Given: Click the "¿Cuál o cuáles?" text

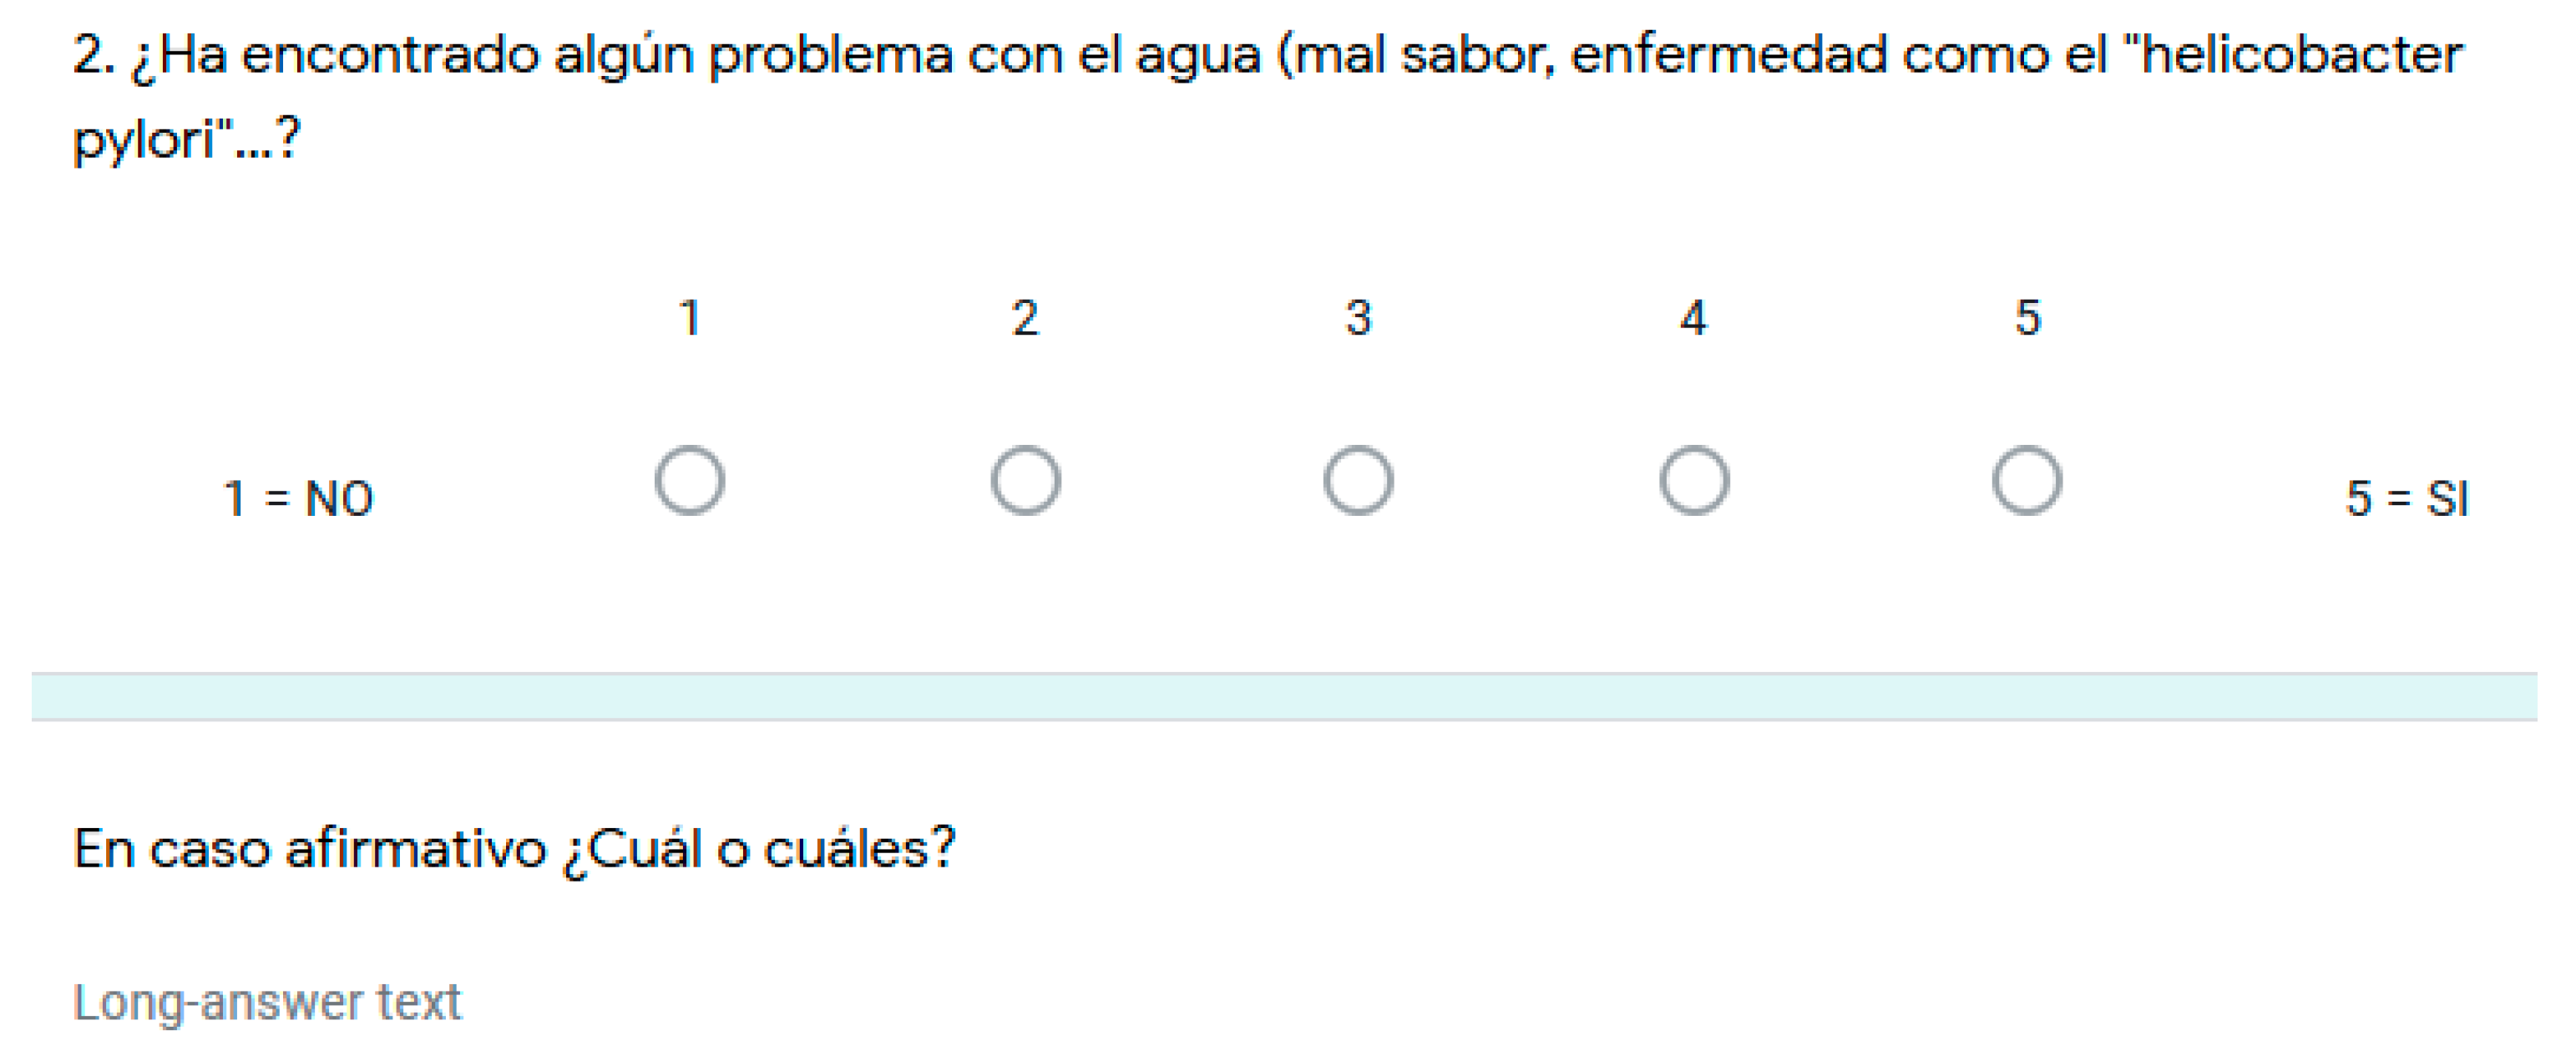Looking at the screenshot, I should [760, 849].
